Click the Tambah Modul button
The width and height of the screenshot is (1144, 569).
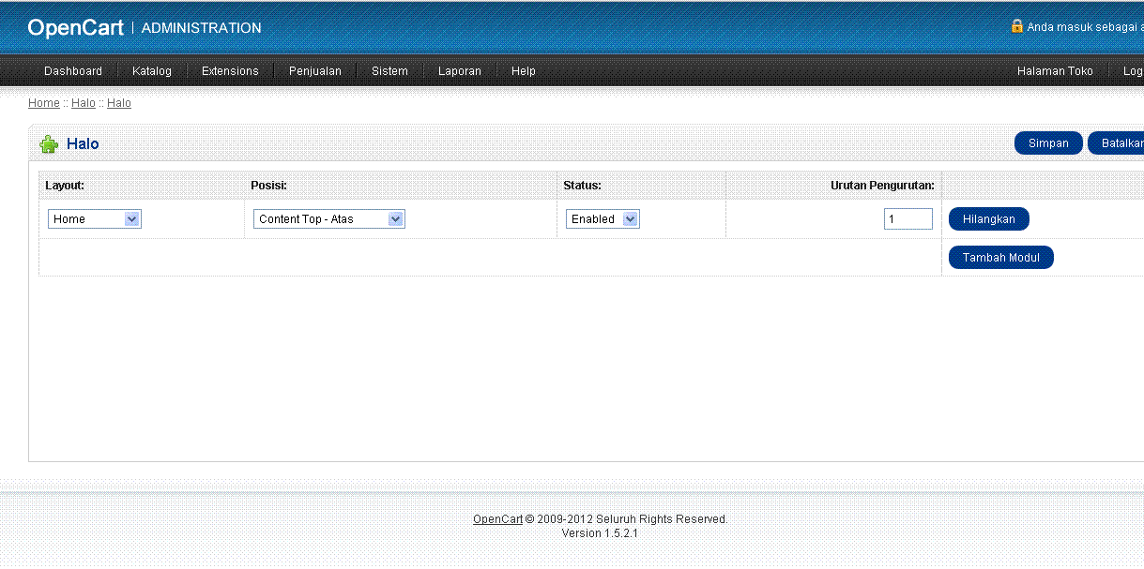coord(1001,258)
